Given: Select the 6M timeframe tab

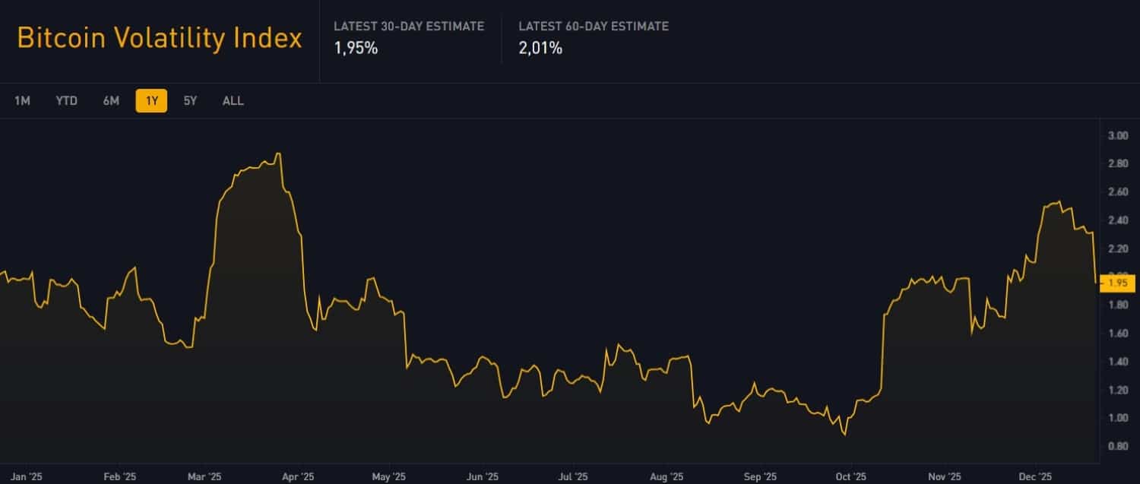Looking at the screenshot, I should pyautogui.click(x=110, y=100).
